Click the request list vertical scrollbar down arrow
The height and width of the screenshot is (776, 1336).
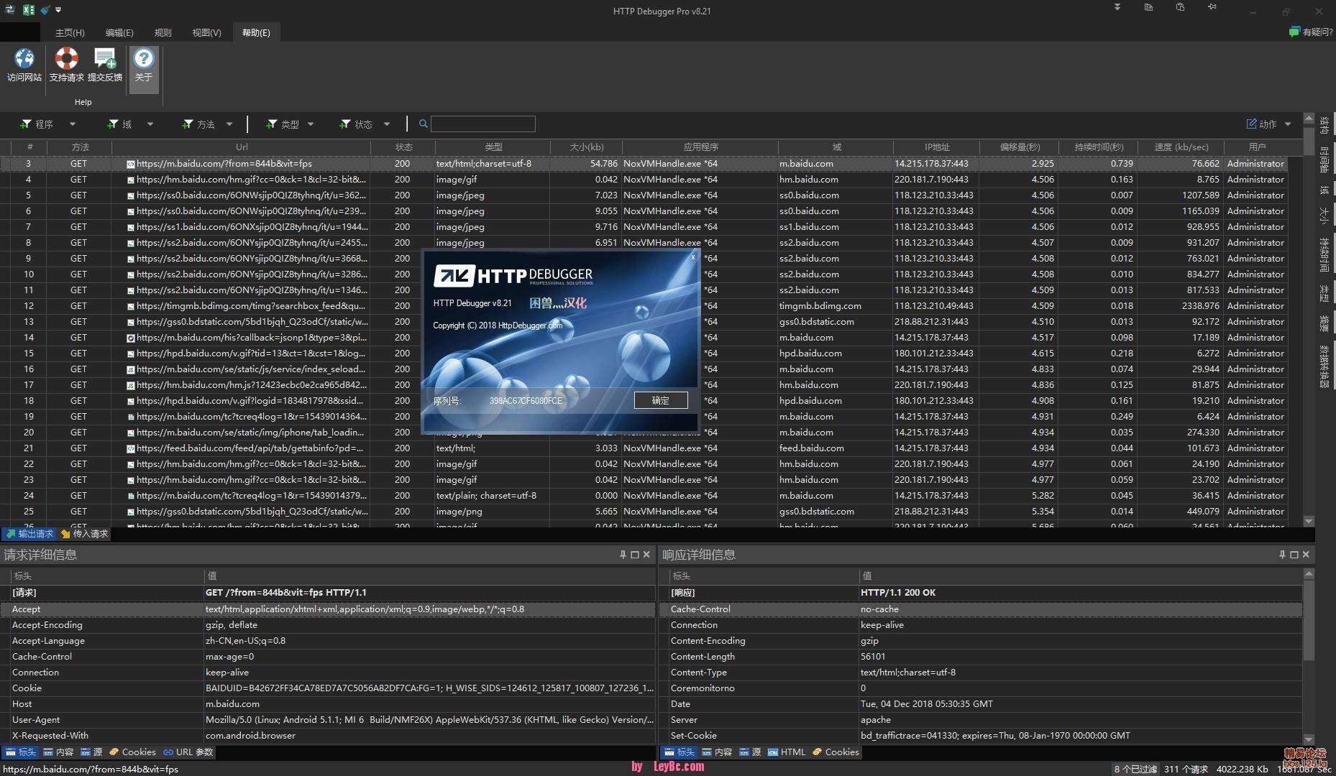(x=1309, y=521)
